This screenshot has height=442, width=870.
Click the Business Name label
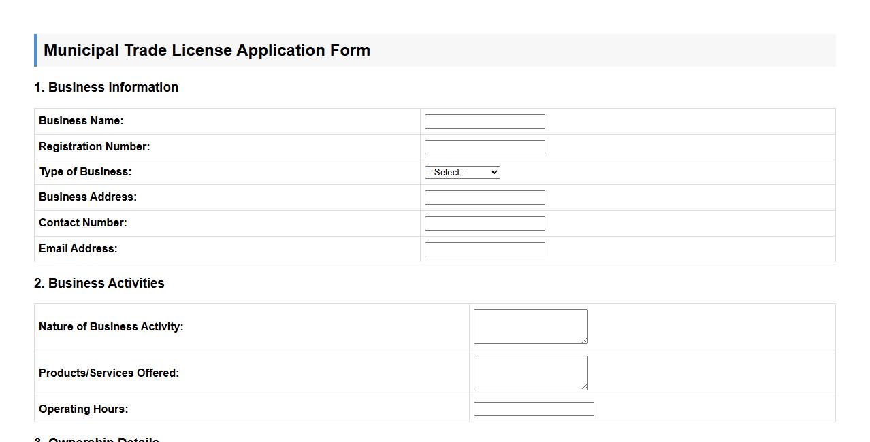(x=81, y=120)
